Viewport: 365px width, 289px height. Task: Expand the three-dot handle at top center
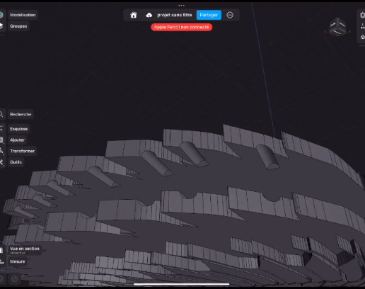181,6
